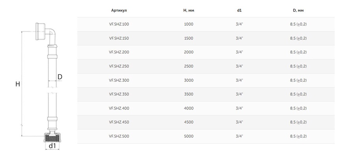Click the 1000 height value cell
Screen dimensions: 356x158
[189, 24]
